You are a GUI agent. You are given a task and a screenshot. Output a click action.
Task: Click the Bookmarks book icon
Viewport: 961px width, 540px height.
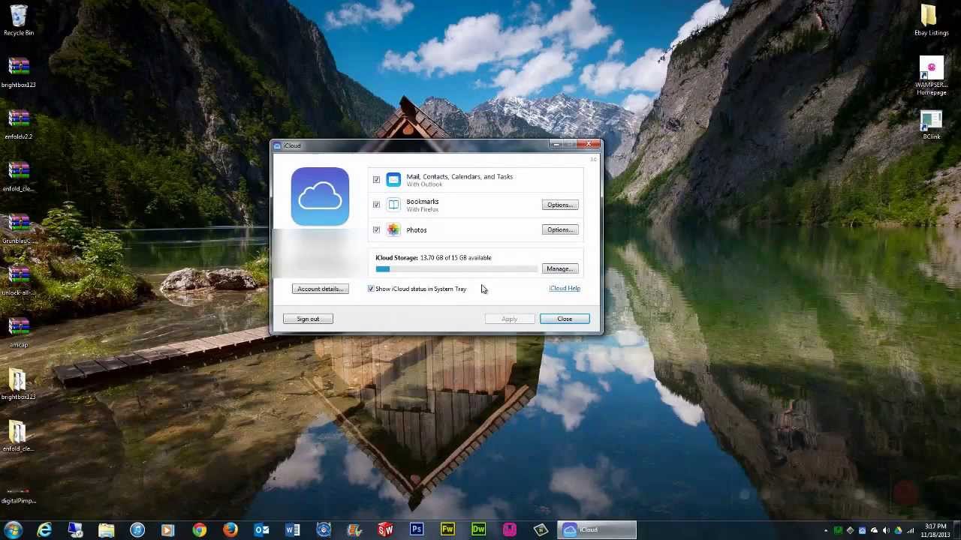tap(393, 205)
